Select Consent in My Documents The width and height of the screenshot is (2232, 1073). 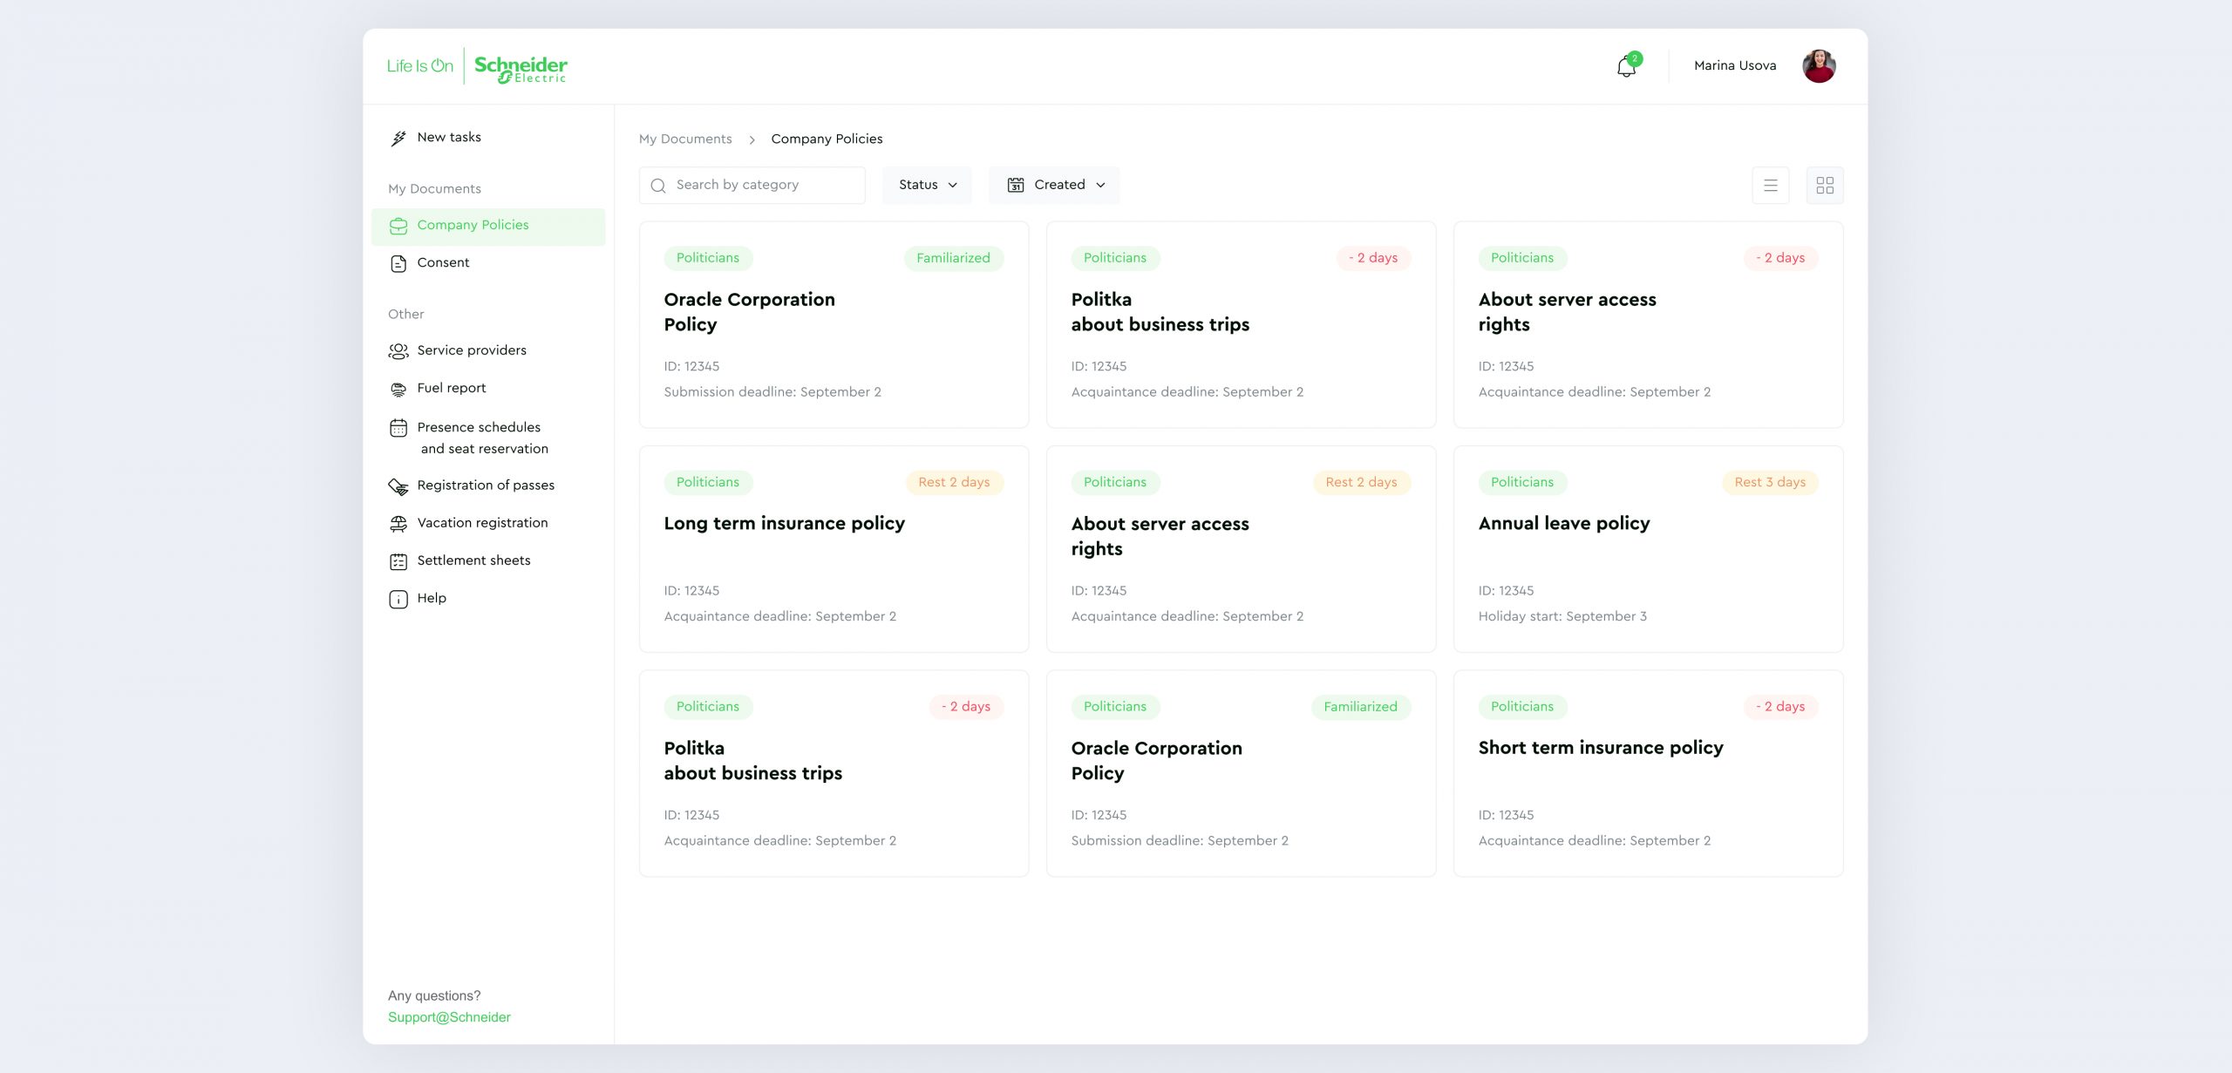(443, 262)
